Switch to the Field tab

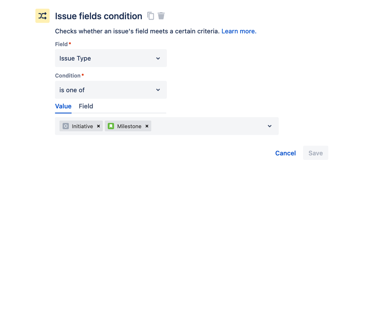pyautogui.click(x=86, y=106)
